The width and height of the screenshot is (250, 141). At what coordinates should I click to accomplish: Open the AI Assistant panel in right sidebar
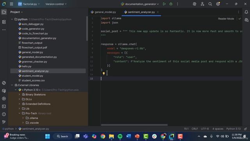coord(246,20)
